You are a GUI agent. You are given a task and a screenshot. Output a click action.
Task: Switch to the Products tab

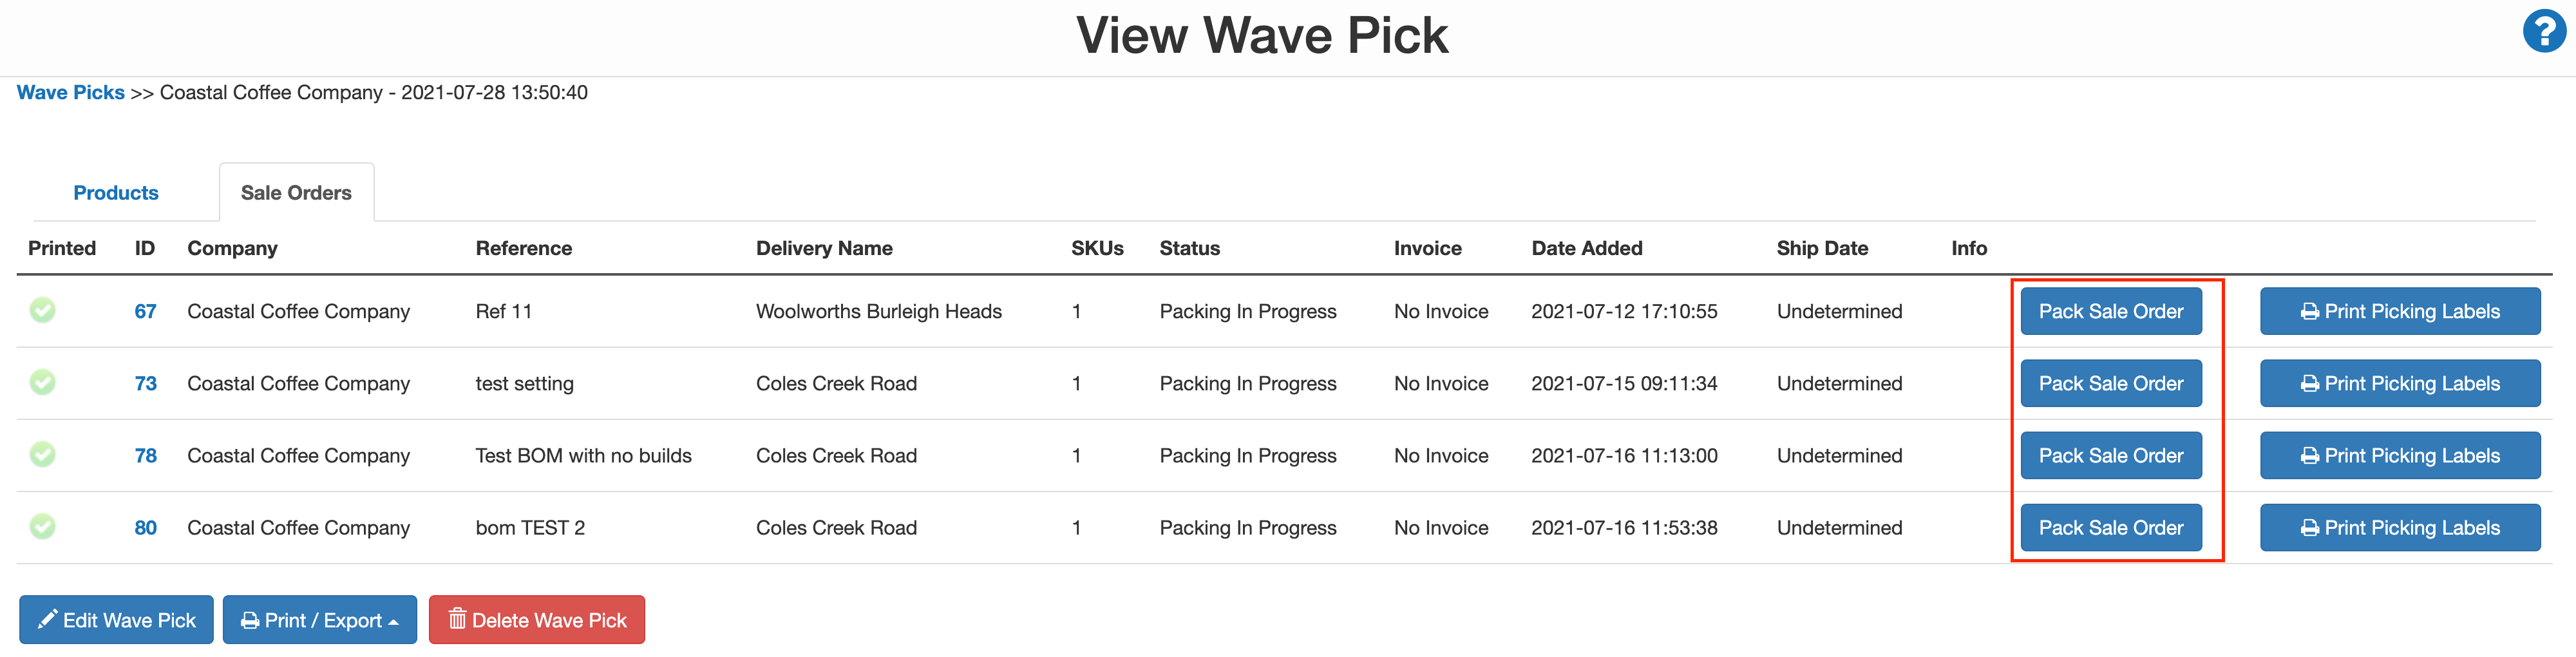[x=115, y=192]
